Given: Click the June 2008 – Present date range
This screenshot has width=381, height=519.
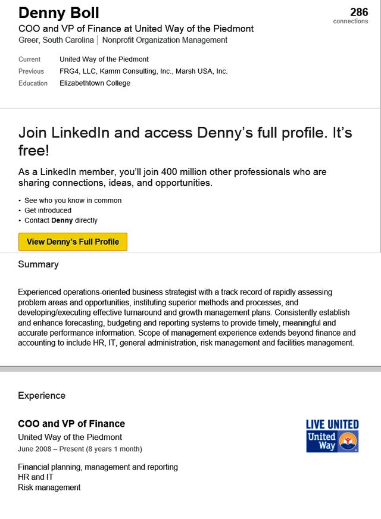Looking at the screenshot, I should pos(80,449).
